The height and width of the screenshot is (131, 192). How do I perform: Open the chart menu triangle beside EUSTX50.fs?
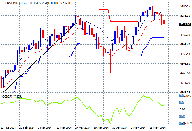(x=3, y=3)
